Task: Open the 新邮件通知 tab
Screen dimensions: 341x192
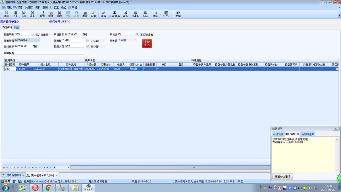Action: click(308, 134)
